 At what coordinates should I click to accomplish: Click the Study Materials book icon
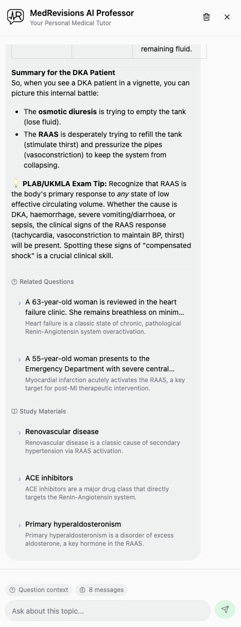pyautogui.click(x=14, y=411)
